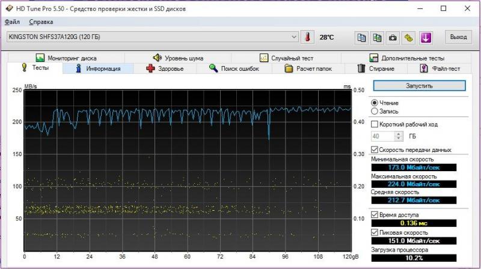Select the Запись write radio button
481x269 pixels.
(x=375, y=111)
